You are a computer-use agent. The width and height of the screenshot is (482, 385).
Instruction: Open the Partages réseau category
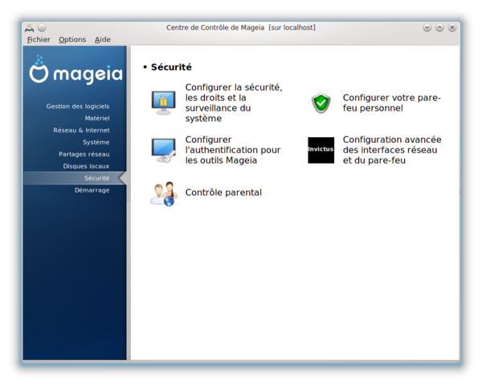[x=84, y=154]
